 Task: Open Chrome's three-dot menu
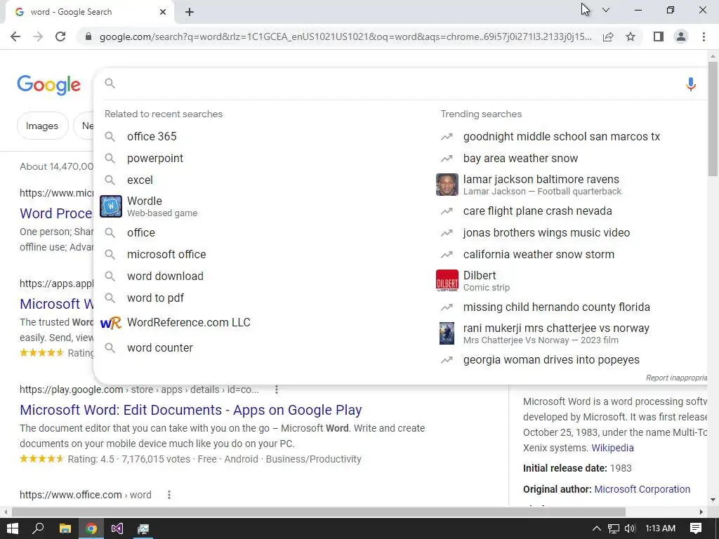coord(704,36)
